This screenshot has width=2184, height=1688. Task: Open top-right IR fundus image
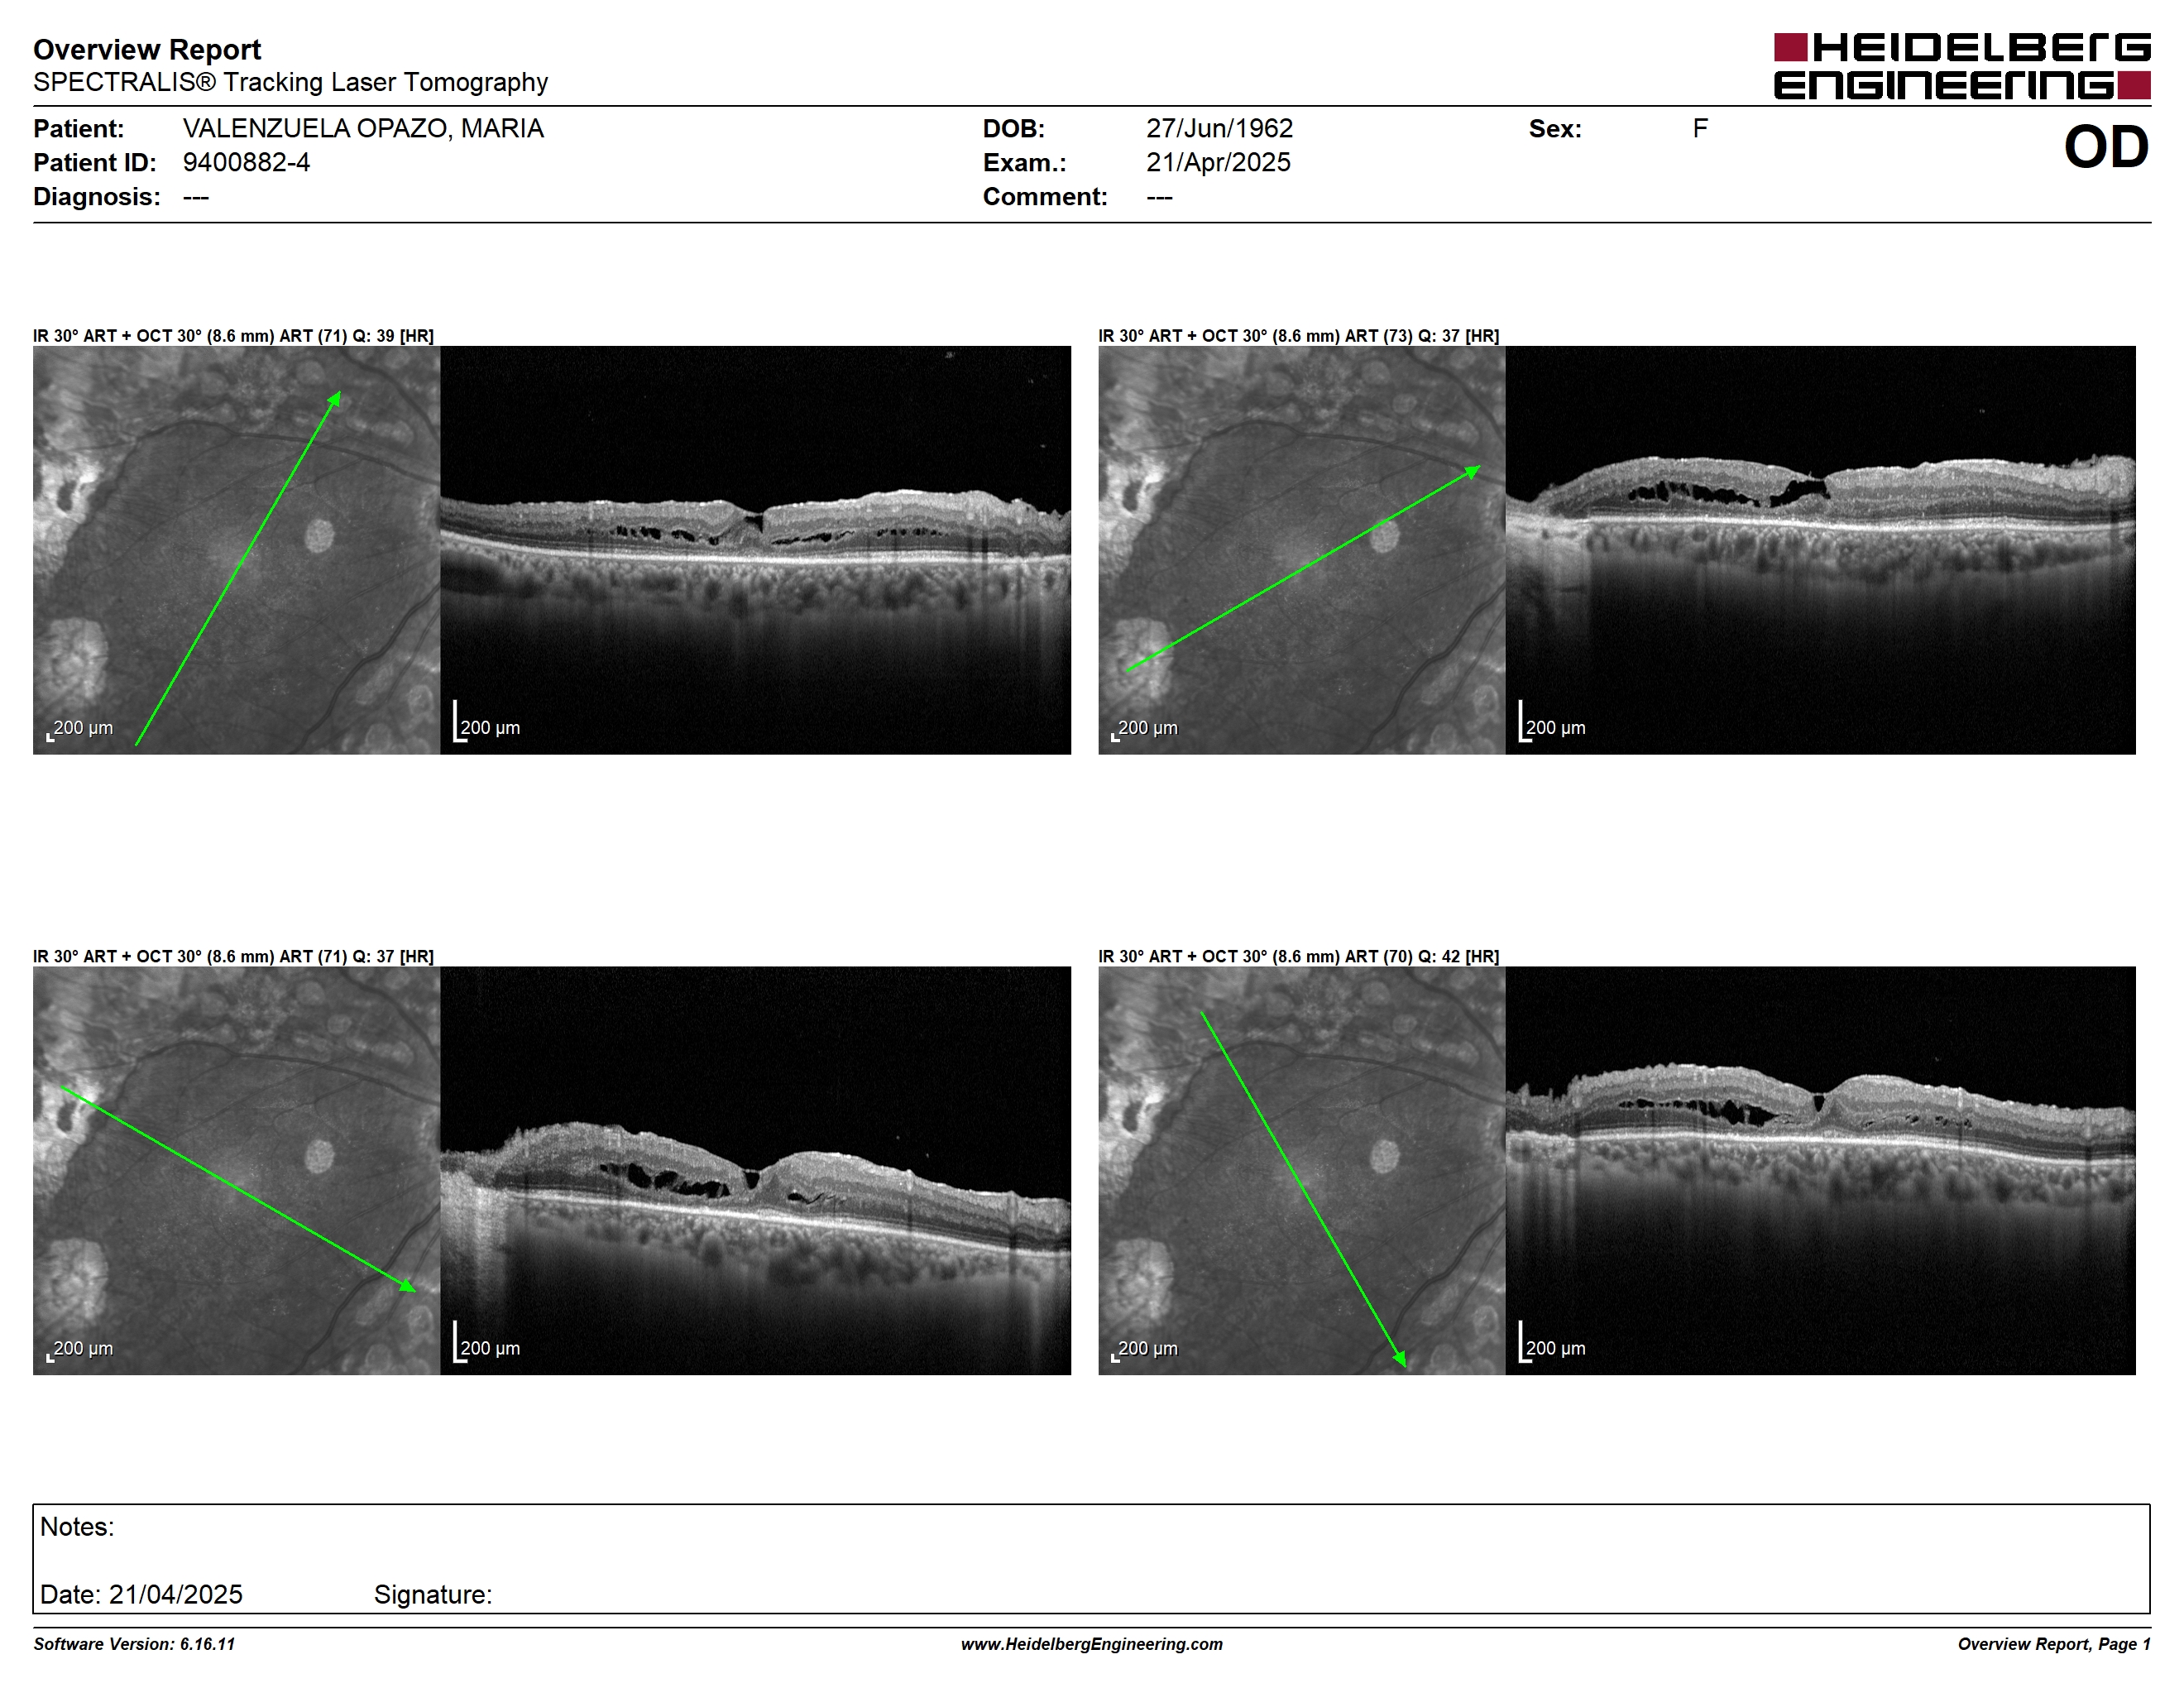point(1301,550)
